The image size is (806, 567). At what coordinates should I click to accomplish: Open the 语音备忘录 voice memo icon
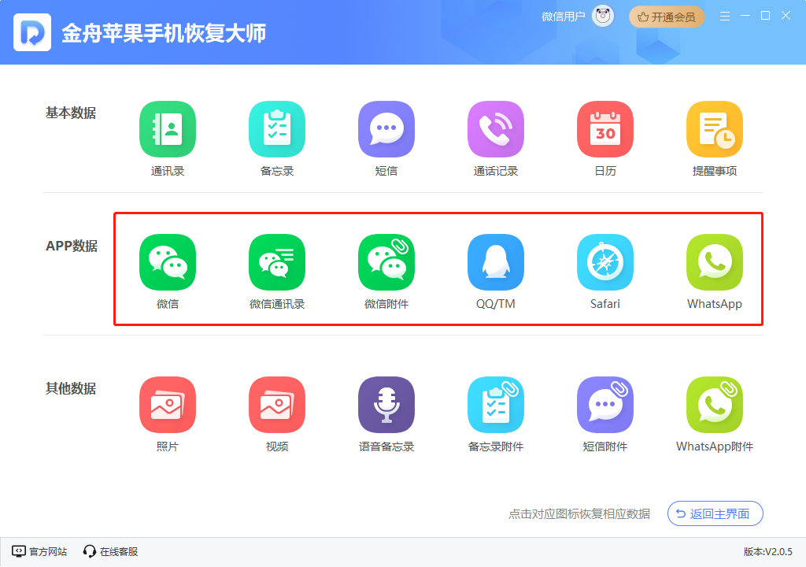click(386, 405)
